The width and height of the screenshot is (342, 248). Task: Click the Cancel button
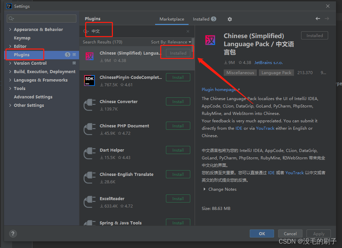290,234
